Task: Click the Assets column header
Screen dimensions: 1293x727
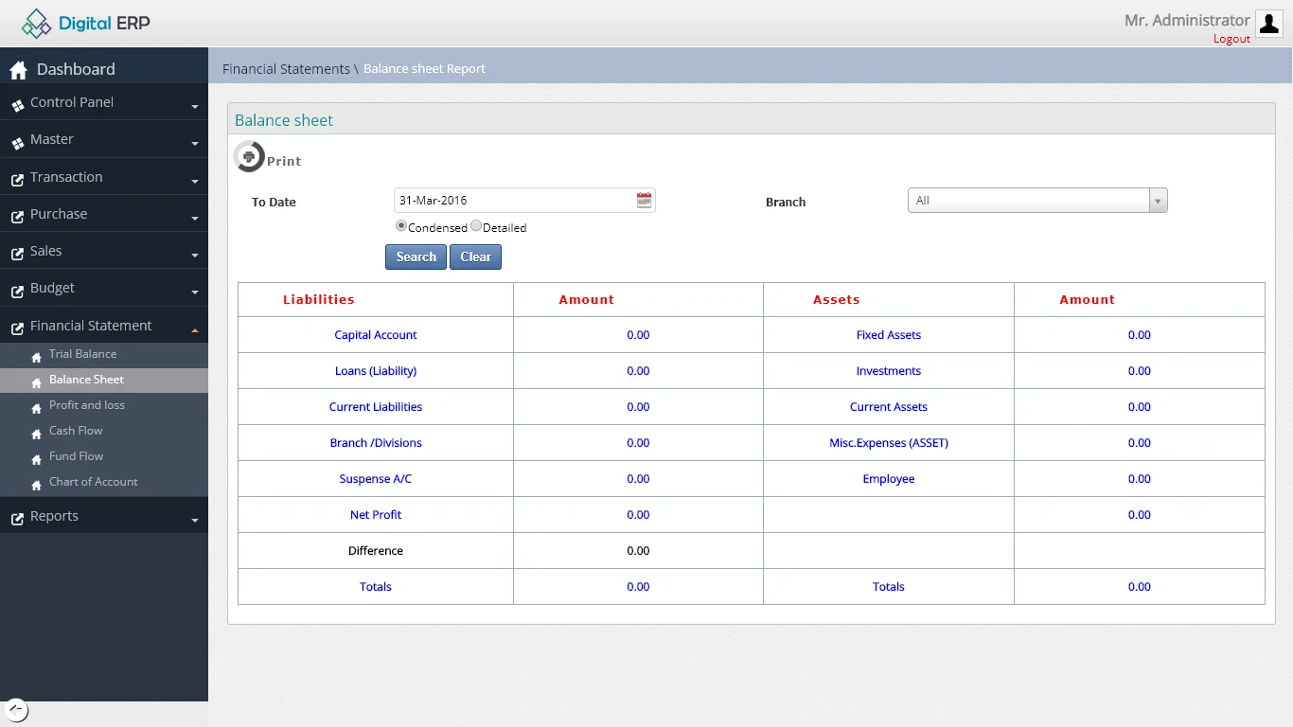Action: tap(837, 299)
